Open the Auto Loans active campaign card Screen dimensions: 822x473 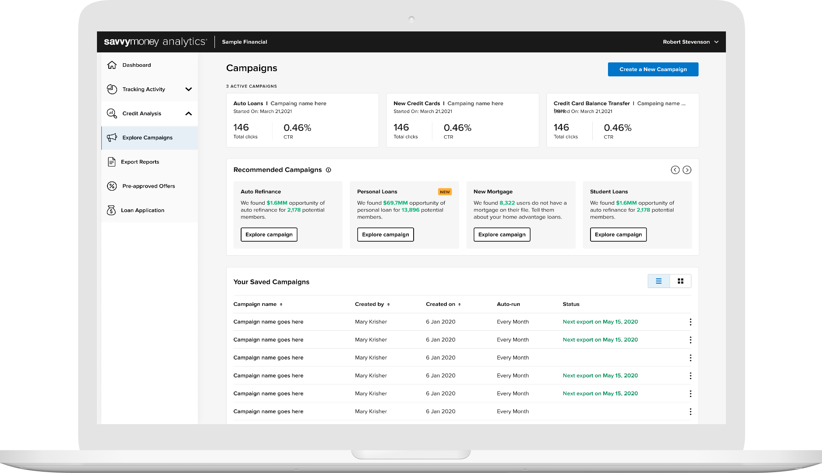[x=302, y=120]
